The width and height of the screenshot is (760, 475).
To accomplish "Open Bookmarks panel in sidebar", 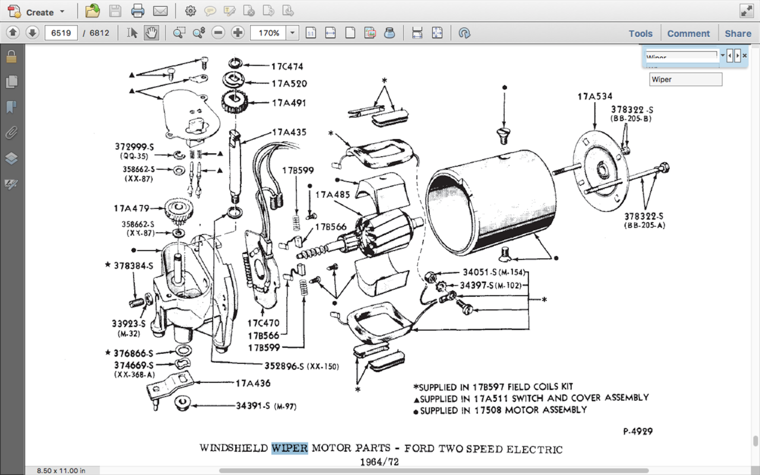I will click(x=11, y=107).
